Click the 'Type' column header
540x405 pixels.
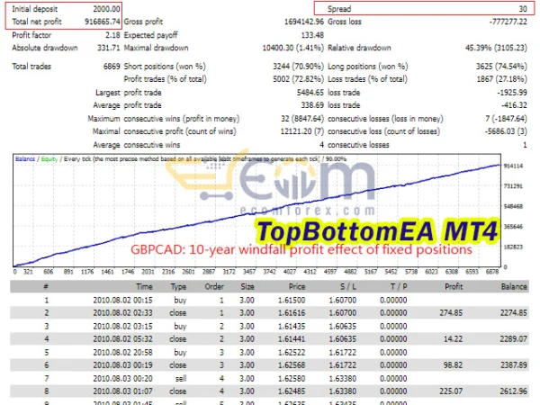tap(178, 286)
